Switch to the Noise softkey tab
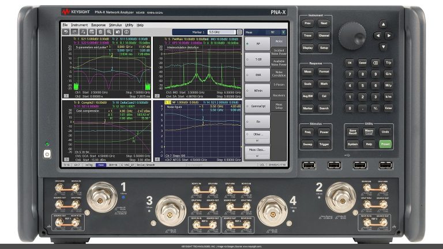The height and width of the screenshot is (249, 443). (x=279, y=41)
